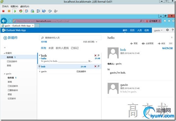
Task: Switch to the 日历 tab
Action: (132, 30)
